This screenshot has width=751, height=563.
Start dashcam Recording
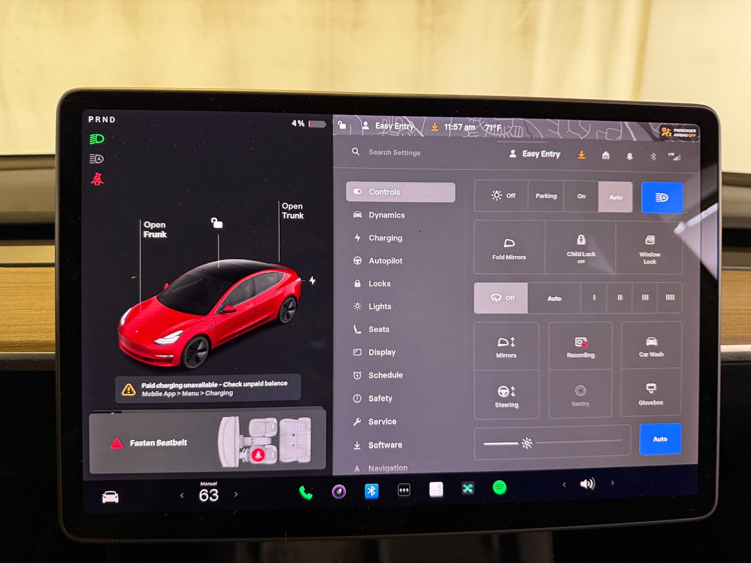coord(580,347)
